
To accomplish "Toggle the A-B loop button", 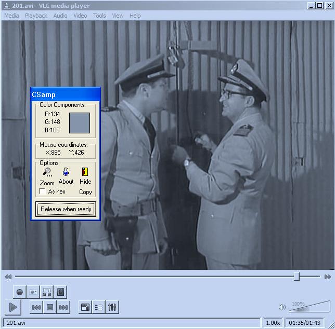I will (47, 292).
